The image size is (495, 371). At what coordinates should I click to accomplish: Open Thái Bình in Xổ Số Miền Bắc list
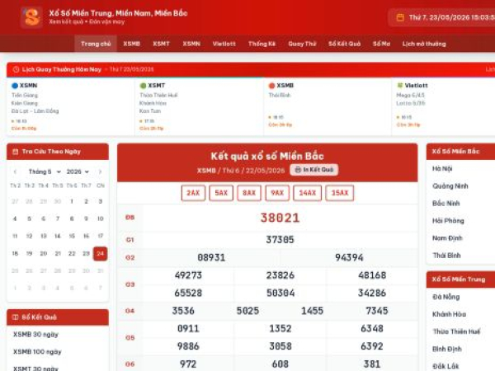446,256
